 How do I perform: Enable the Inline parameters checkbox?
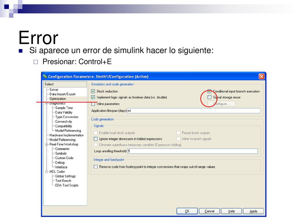(93, 104)
